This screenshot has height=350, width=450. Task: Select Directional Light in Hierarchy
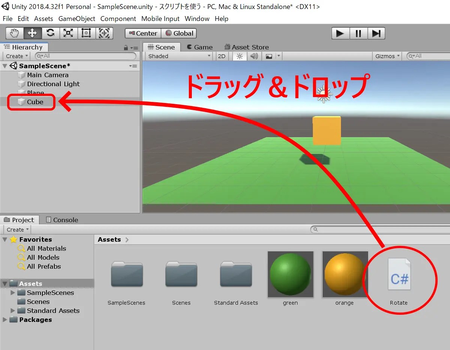click(53, 84)
